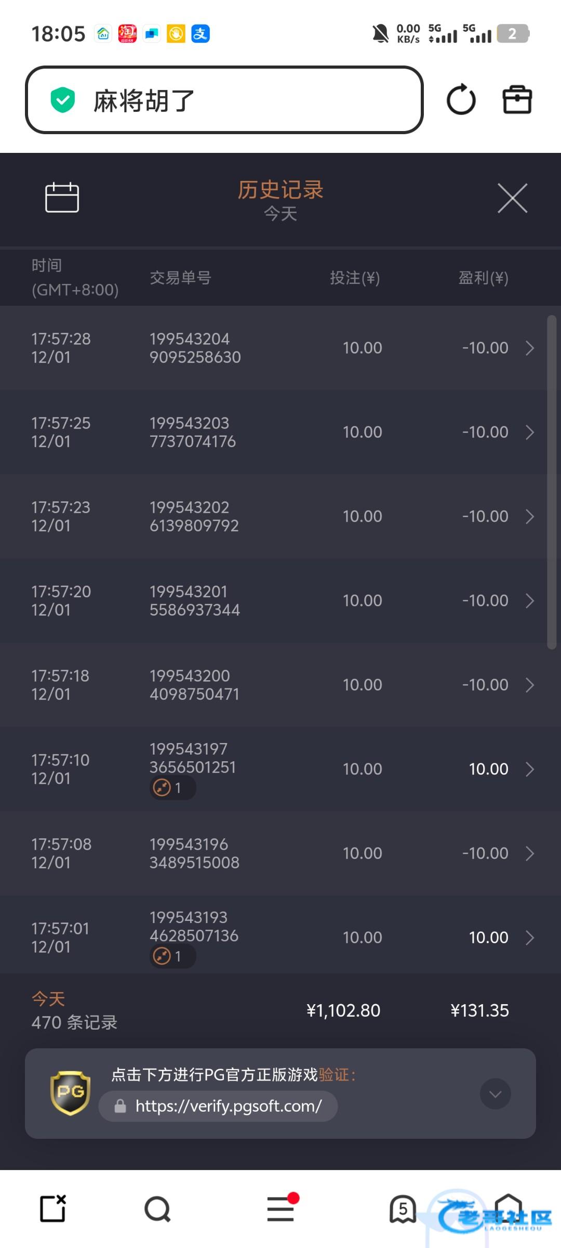Tap the PG shield logo
The width and height of the screenshot is (561, 1248).
70,1093
